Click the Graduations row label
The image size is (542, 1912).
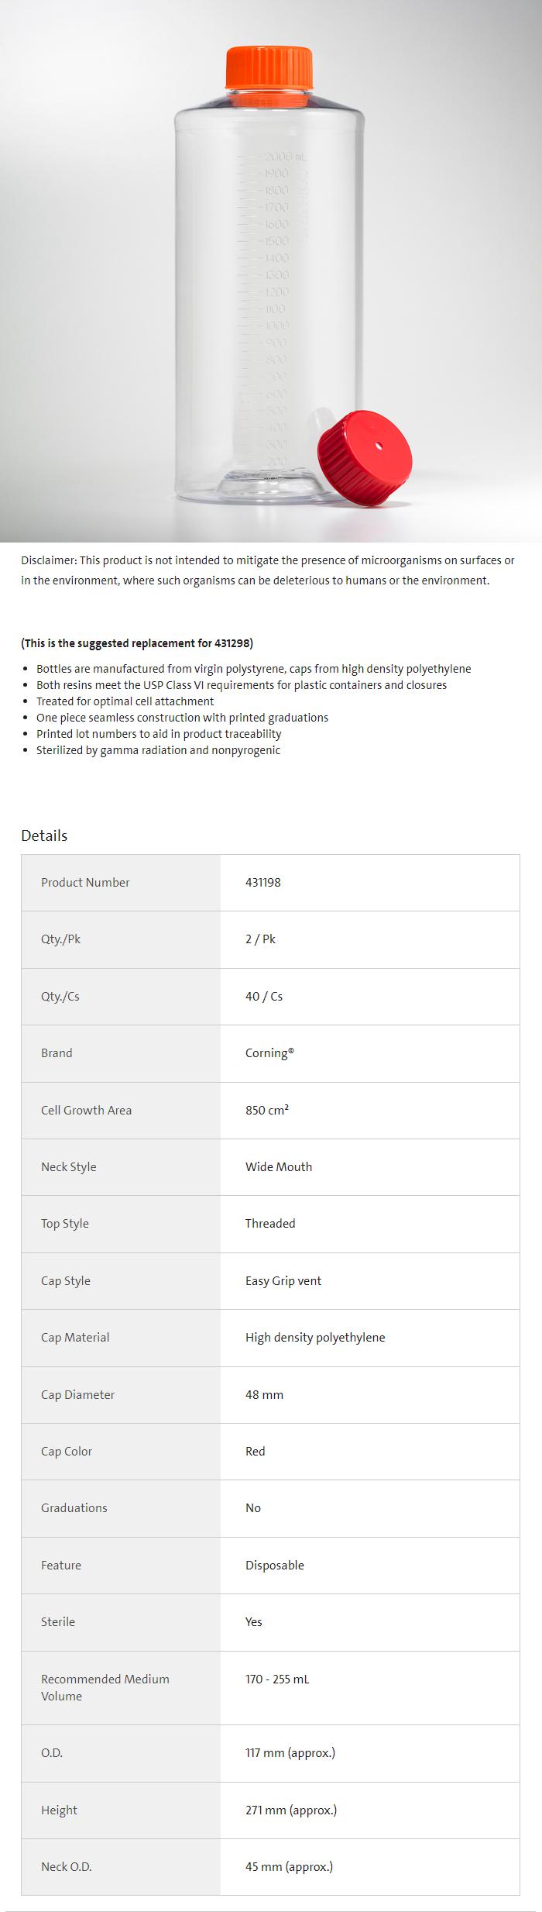(74, 1508)
